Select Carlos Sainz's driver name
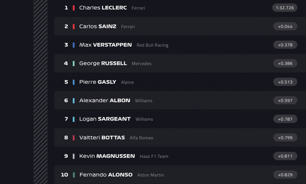306x184 pixels. tap(98, 26)
